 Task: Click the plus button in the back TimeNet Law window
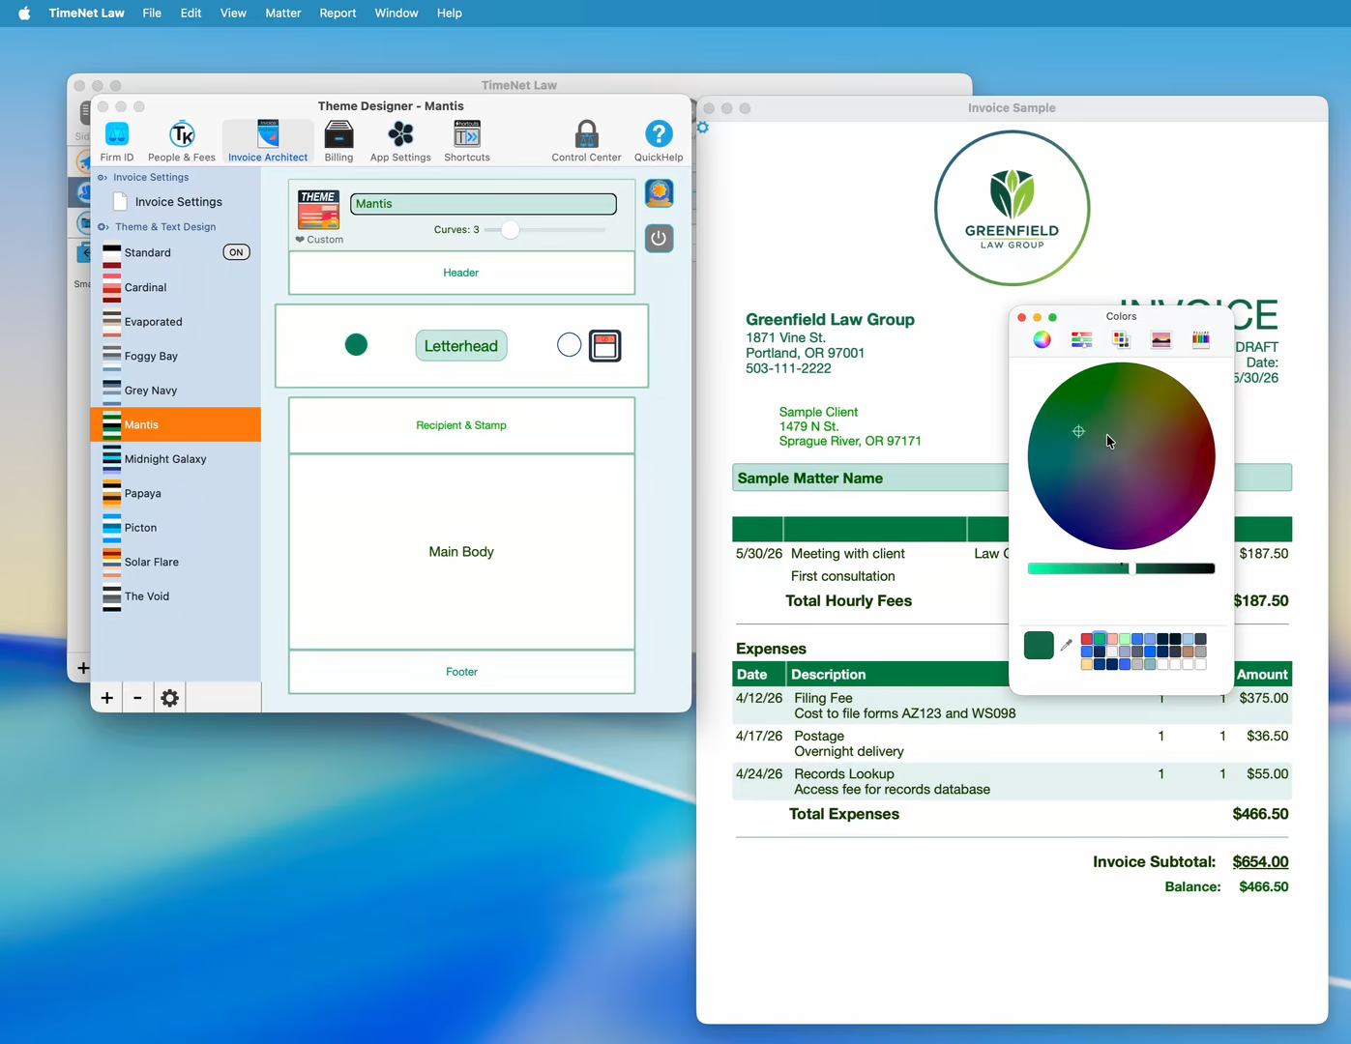coord(83,668)
